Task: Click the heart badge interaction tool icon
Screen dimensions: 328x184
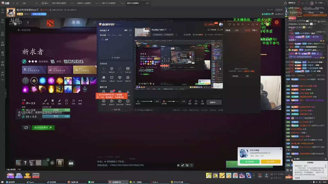Action: (x=120, y=78)
